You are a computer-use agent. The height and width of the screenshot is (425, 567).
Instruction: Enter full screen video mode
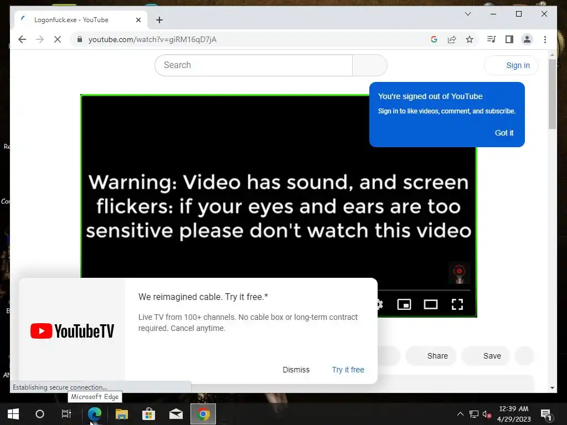(457, 304)
